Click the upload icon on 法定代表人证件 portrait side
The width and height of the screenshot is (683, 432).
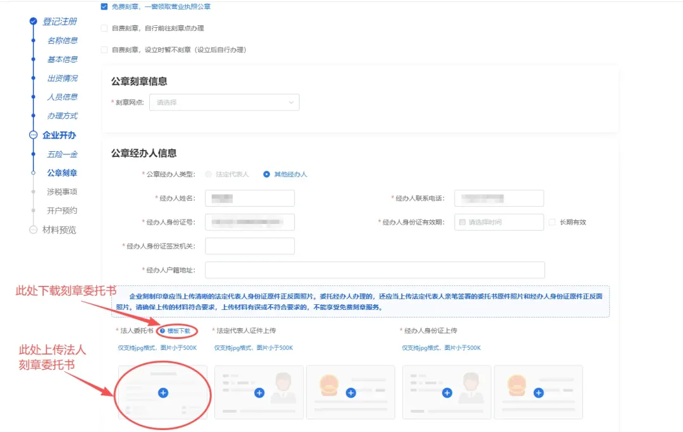(259, 392)
